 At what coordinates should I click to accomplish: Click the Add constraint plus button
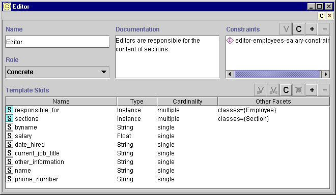click(312, 29)
